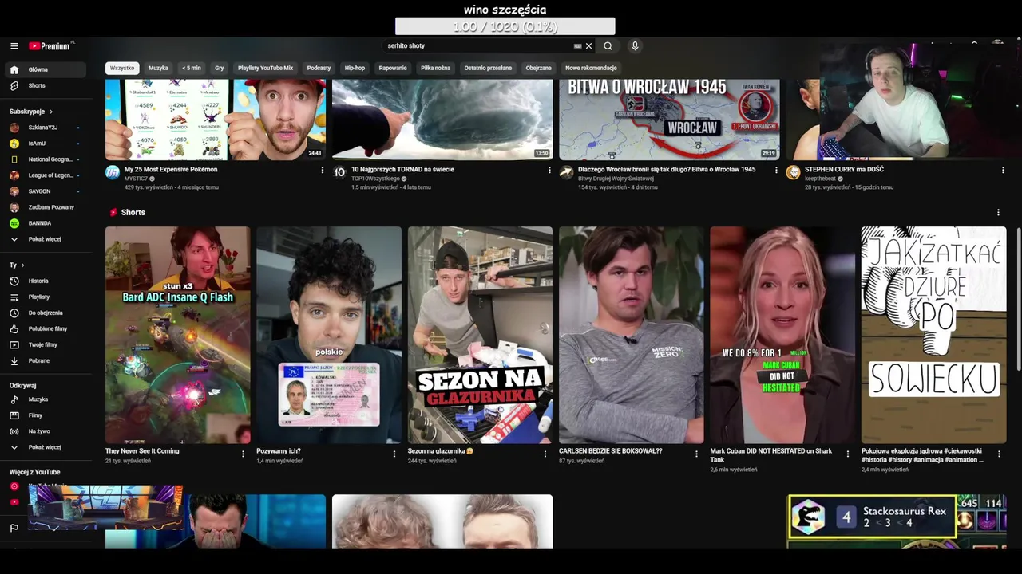Open options menu for Bitwa o Wrocław video

pyautogui.click(x=776, y=170)
